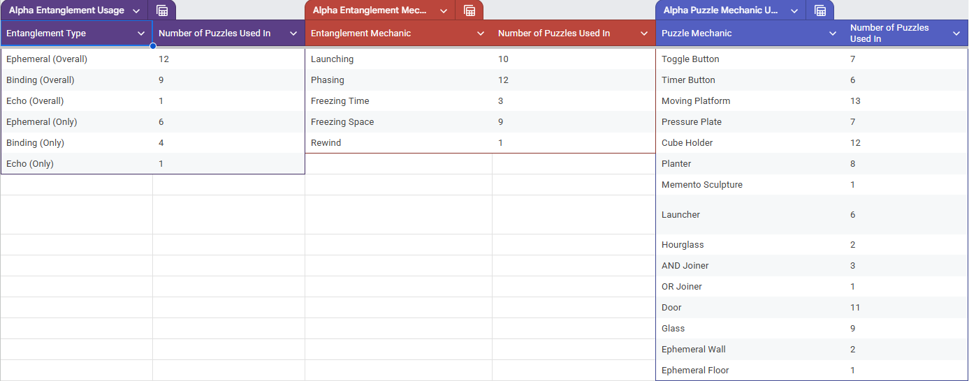Select the Alpha Puzzle Mechanic table tab
Image resolution: width=969 pixels, height=381 pixels.
pyautogui.click(x=721, y=10)
